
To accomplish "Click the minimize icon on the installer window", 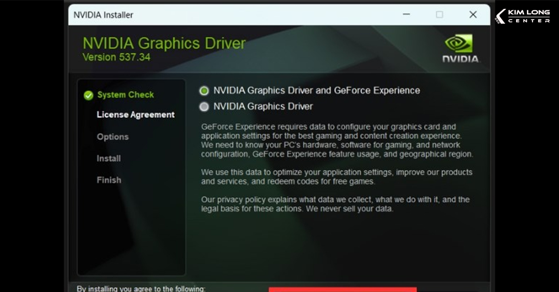I will coord(406,14).
